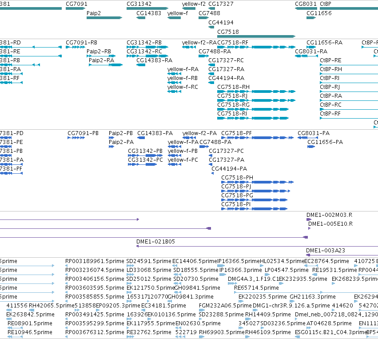The image size is (378, 339).
Task: Select transcript Paip2-RA
Action: (106, 65)
